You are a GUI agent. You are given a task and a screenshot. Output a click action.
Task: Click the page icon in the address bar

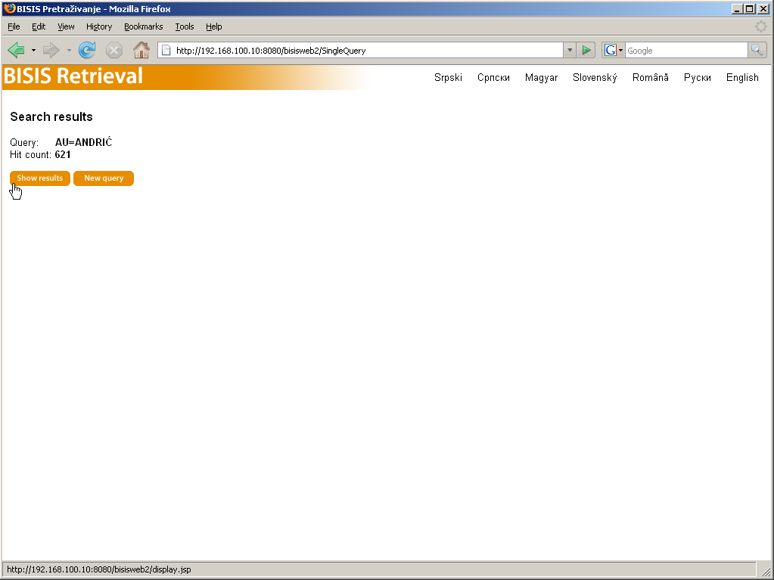pos(166,51)
